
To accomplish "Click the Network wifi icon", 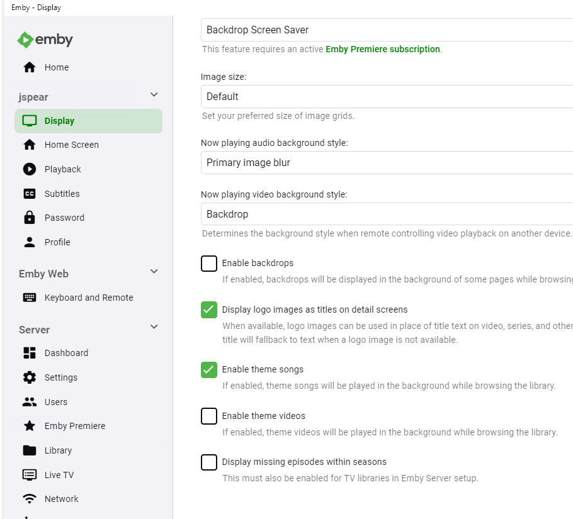I will [x=29, y=499].
